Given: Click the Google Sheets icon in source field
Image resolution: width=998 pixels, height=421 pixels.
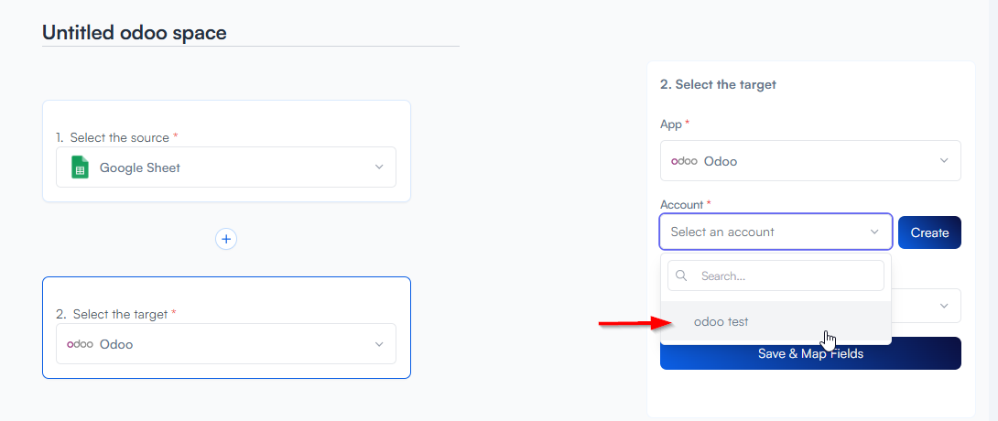Looking at the screenshot, I should click(81, 167).
